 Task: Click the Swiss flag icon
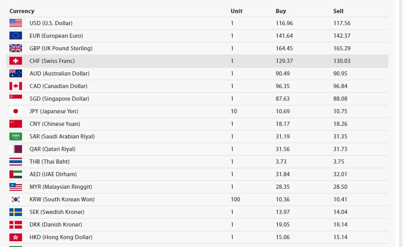(16, 61)
